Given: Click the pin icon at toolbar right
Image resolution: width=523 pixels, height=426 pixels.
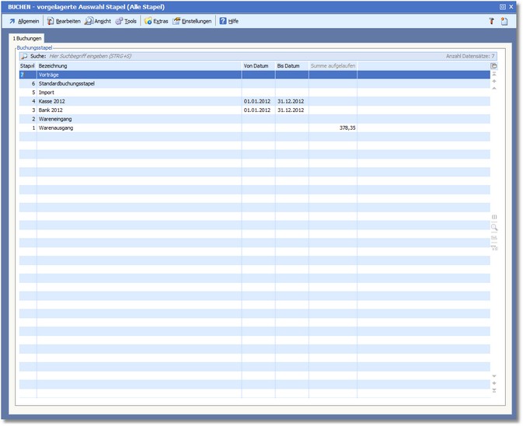Looking at the screenshot, I should (x=491, y=21).
